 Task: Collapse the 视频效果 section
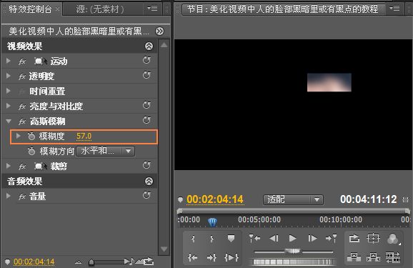coord(149,46)
